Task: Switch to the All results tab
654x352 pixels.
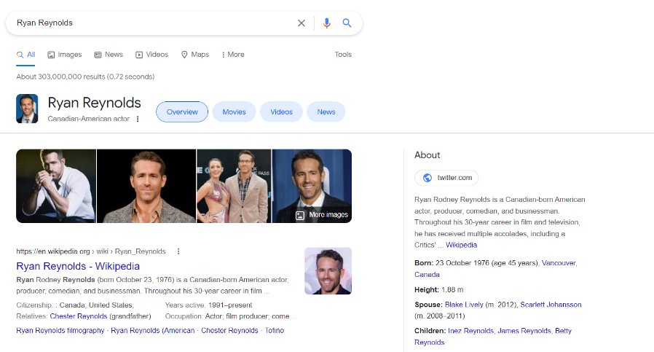Action: [x=26, y=55]
